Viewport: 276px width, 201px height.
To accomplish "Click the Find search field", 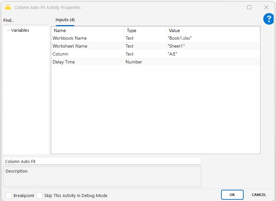I will 26,20.
